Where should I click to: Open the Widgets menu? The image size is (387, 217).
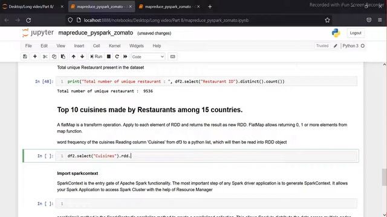point(137,46)
